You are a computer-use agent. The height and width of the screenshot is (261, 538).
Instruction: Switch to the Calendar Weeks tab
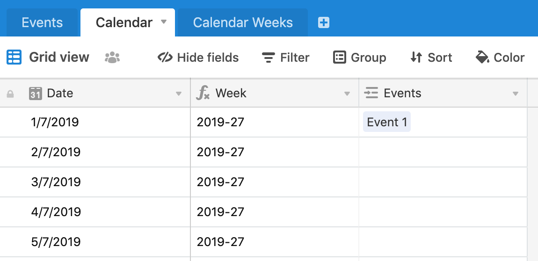pos(243,22)
